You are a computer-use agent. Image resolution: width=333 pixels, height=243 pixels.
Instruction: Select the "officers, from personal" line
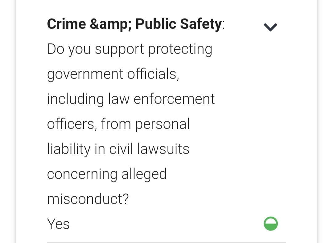(x=118, y=124)
